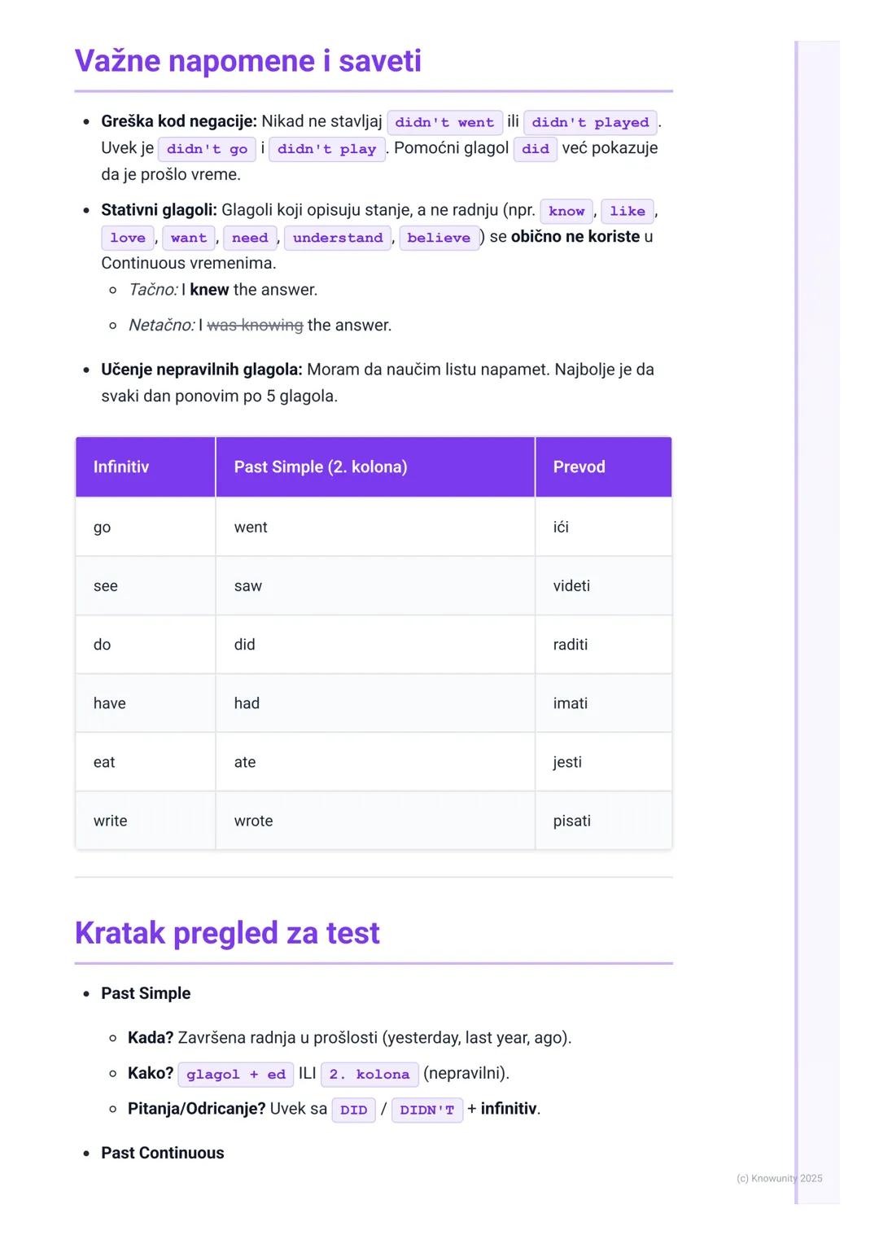879x1244 pixels.
Task: Click the "Past Simple (2. kolona)" column header
Action: tap(321, 466)
